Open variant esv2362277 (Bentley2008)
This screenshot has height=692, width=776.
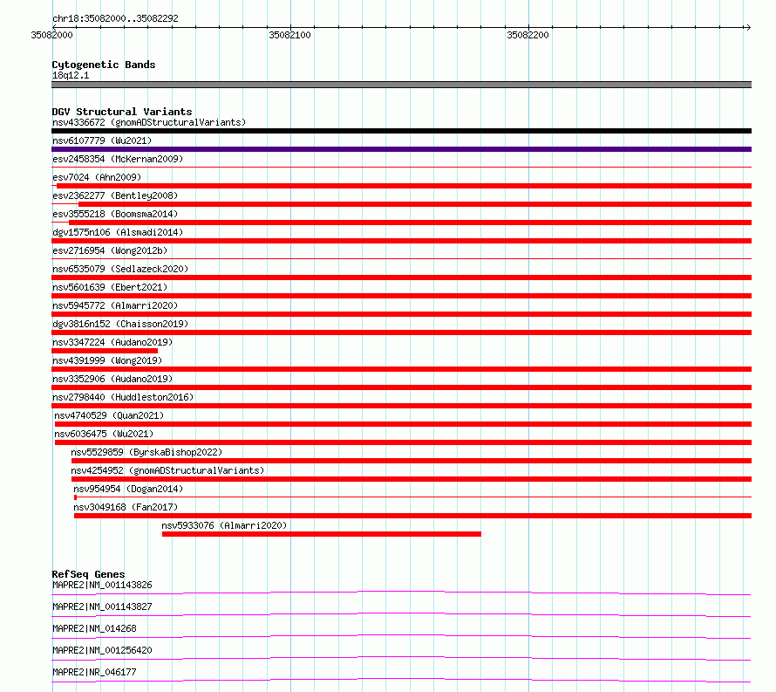tap(115, 195)
